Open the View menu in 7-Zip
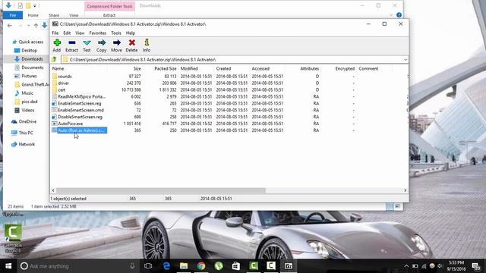This screenshot has height=273, width=486. (80, 33)
